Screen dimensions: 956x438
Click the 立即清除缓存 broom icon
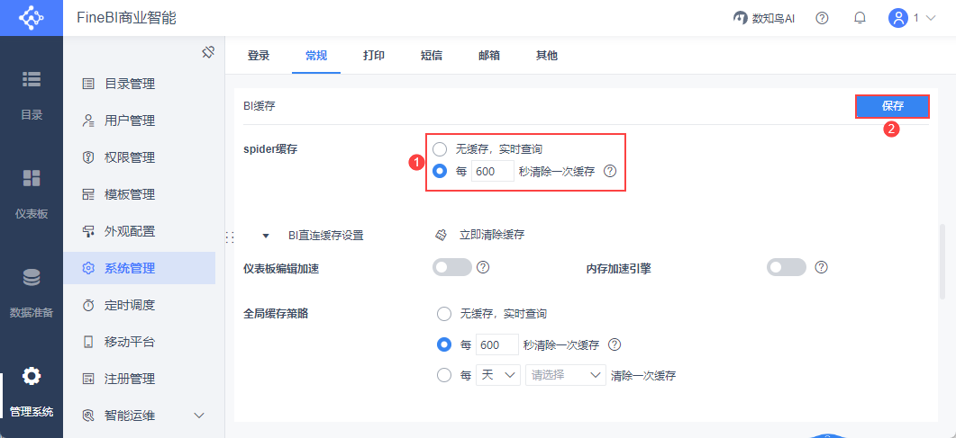(441, 235)
